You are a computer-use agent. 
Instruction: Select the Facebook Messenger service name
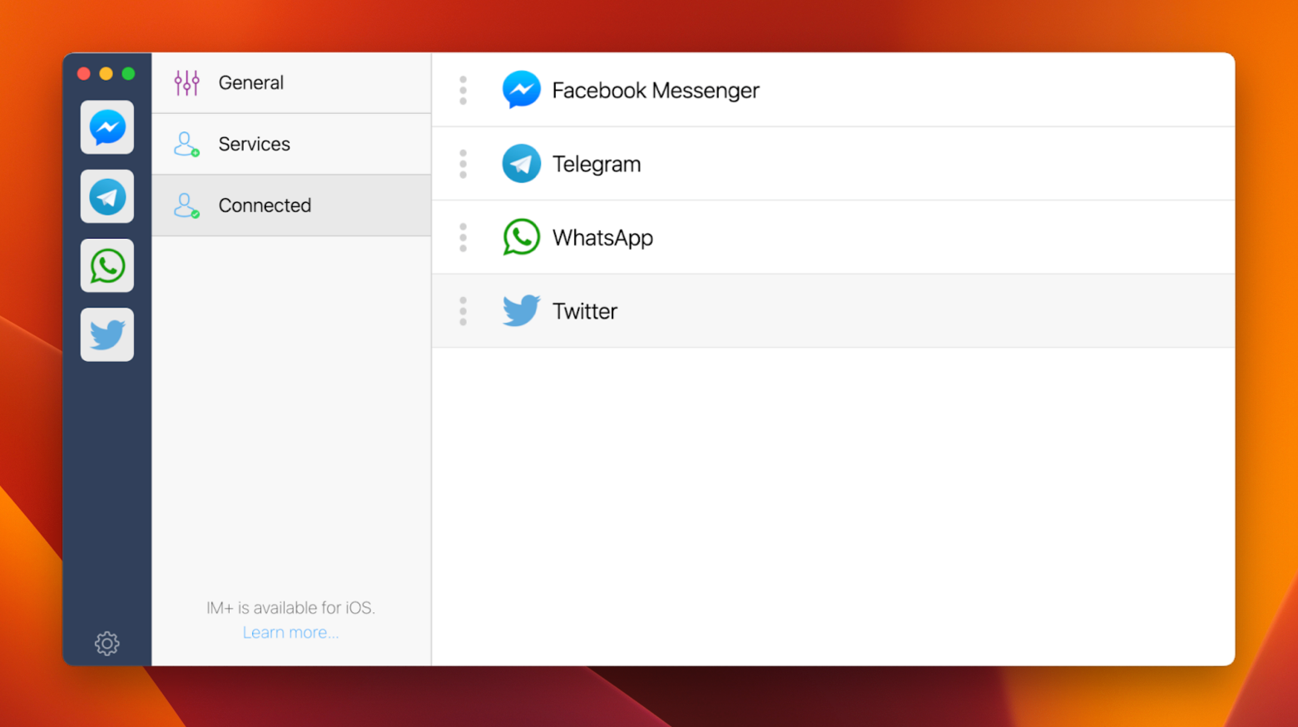(656, 90)
